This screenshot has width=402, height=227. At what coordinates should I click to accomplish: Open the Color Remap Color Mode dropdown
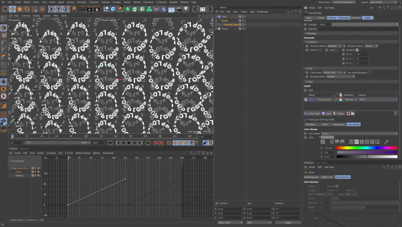pyautogui.click(x=359, y=134)
